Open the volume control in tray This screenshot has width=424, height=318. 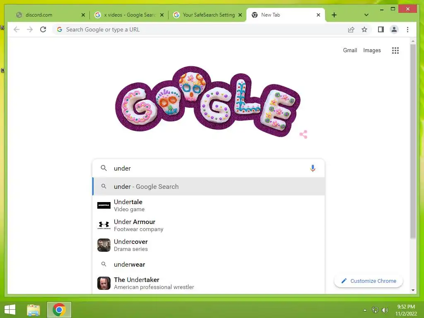tap(385, 310)
